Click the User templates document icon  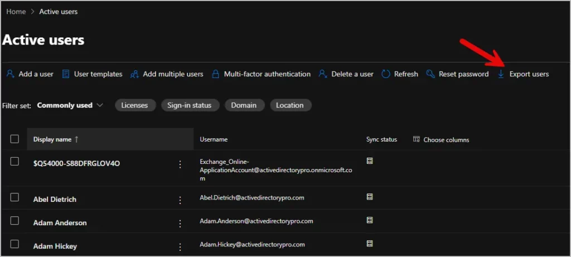66,74
